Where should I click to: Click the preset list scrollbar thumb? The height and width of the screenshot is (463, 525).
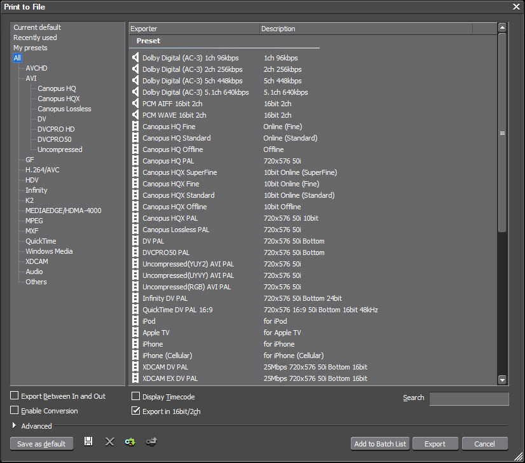(x=502, y=133)
